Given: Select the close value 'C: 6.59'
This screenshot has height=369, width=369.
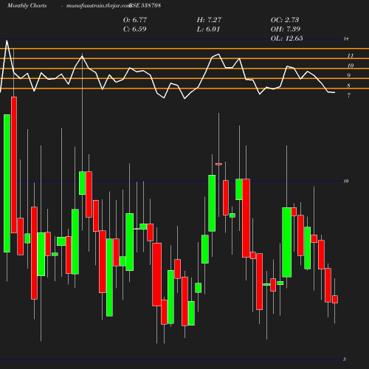Looking at the screenshot, I should click(135, 30).
